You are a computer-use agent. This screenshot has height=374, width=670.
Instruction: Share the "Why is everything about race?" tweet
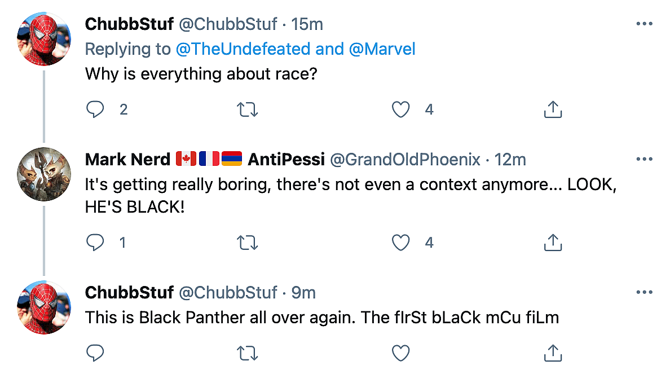tap(553, 109)
